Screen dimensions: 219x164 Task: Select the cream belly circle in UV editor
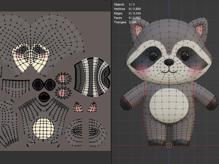click(x=43, y=128)
